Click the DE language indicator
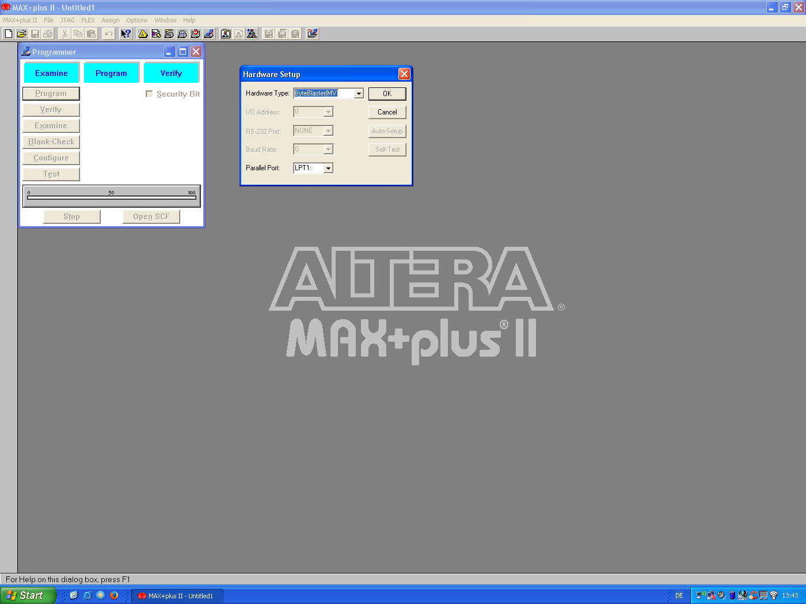The image size is (806, 604). tap(679, 595)
